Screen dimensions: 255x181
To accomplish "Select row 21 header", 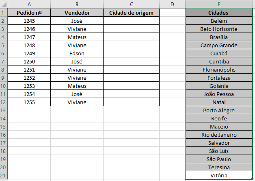I will (x=4, y=175).
